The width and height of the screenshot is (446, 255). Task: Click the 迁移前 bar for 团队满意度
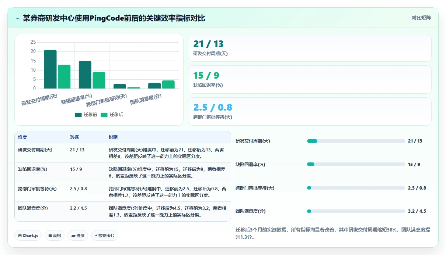pos(154,86)
